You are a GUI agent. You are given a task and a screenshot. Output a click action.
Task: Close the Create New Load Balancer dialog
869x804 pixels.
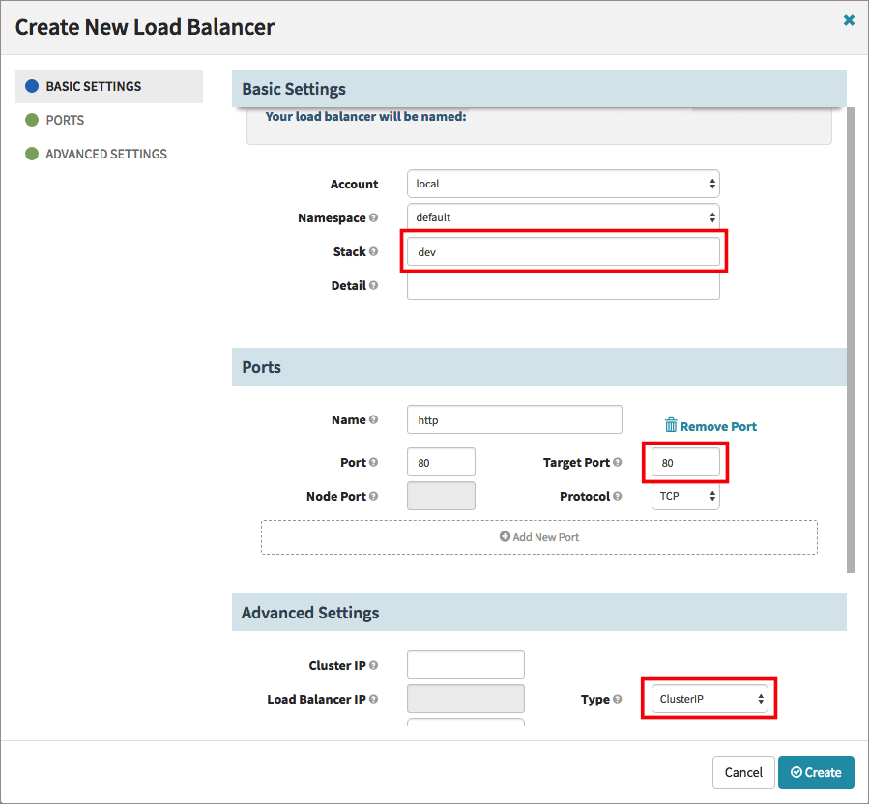point(849,20)
